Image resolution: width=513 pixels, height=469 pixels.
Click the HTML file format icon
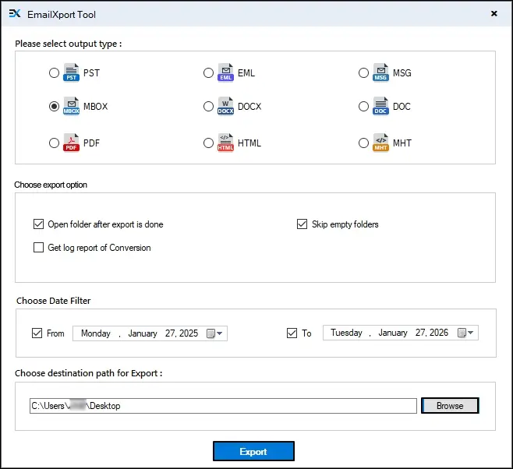click(x=226, y=143)
